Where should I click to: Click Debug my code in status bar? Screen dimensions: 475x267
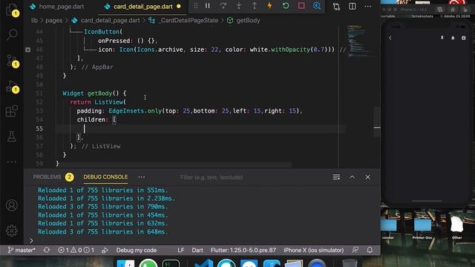point(137,250)
